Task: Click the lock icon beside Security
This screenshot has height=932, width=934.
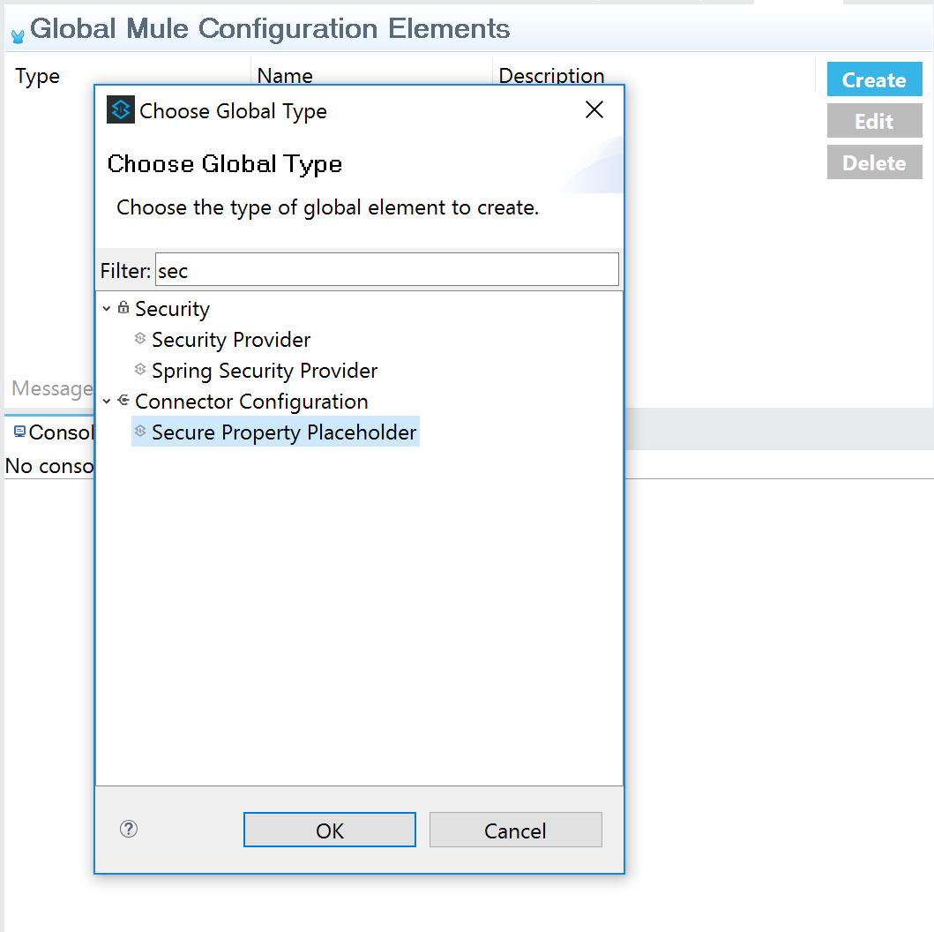Action: (123, 308)
